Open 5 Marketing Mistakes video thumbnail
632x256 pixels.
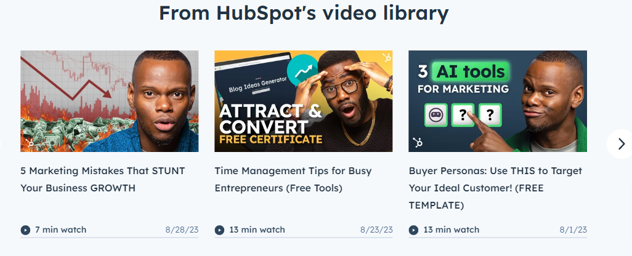click(x=110, y=101)
